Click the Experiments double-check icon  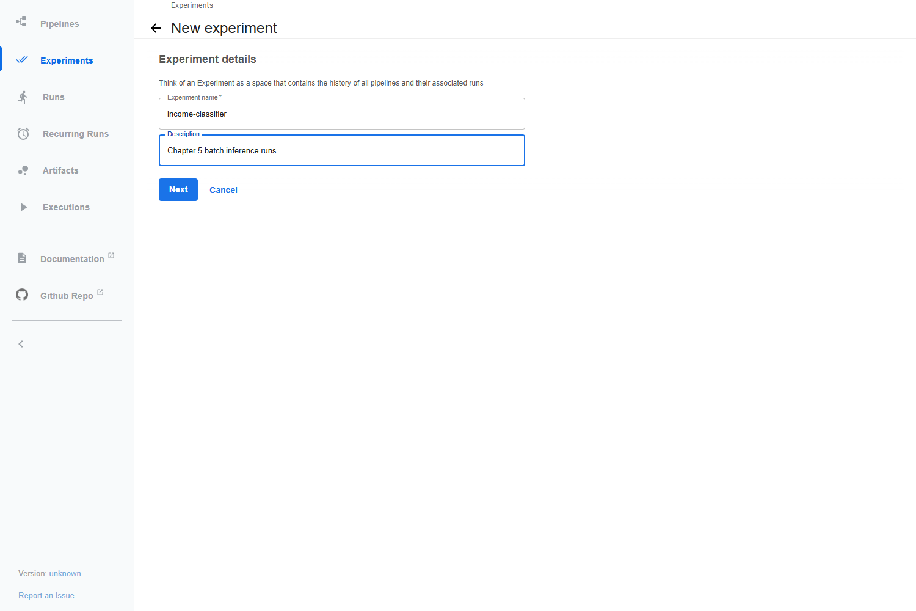click(x=22, y=60)
